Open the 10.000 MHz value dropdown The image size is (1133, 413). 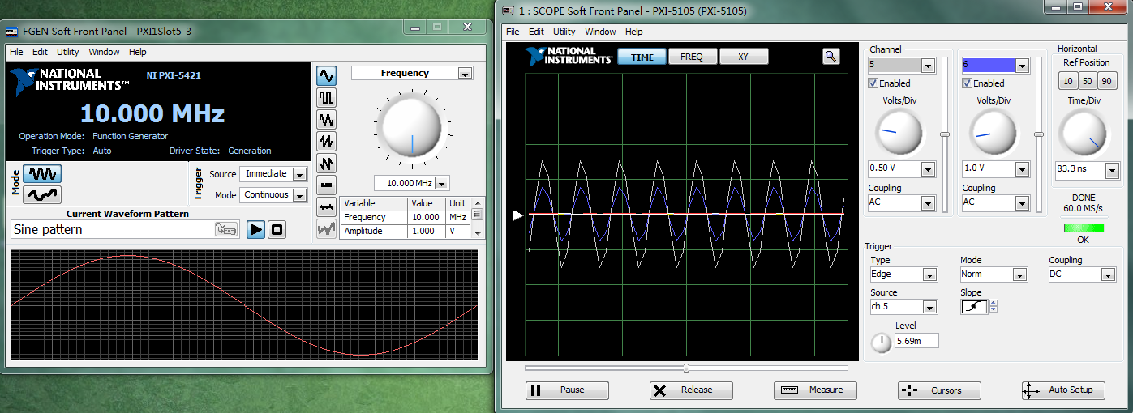442,183
